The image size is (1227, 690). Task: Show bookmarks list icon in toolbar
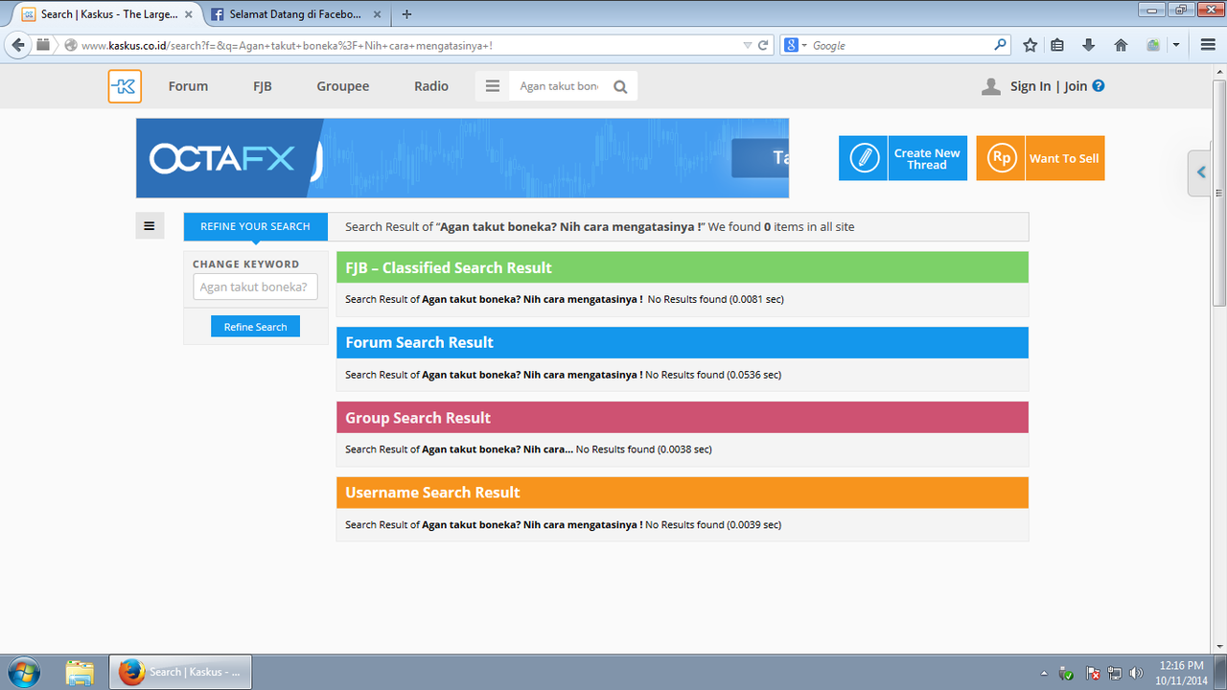coord(1057,45)
